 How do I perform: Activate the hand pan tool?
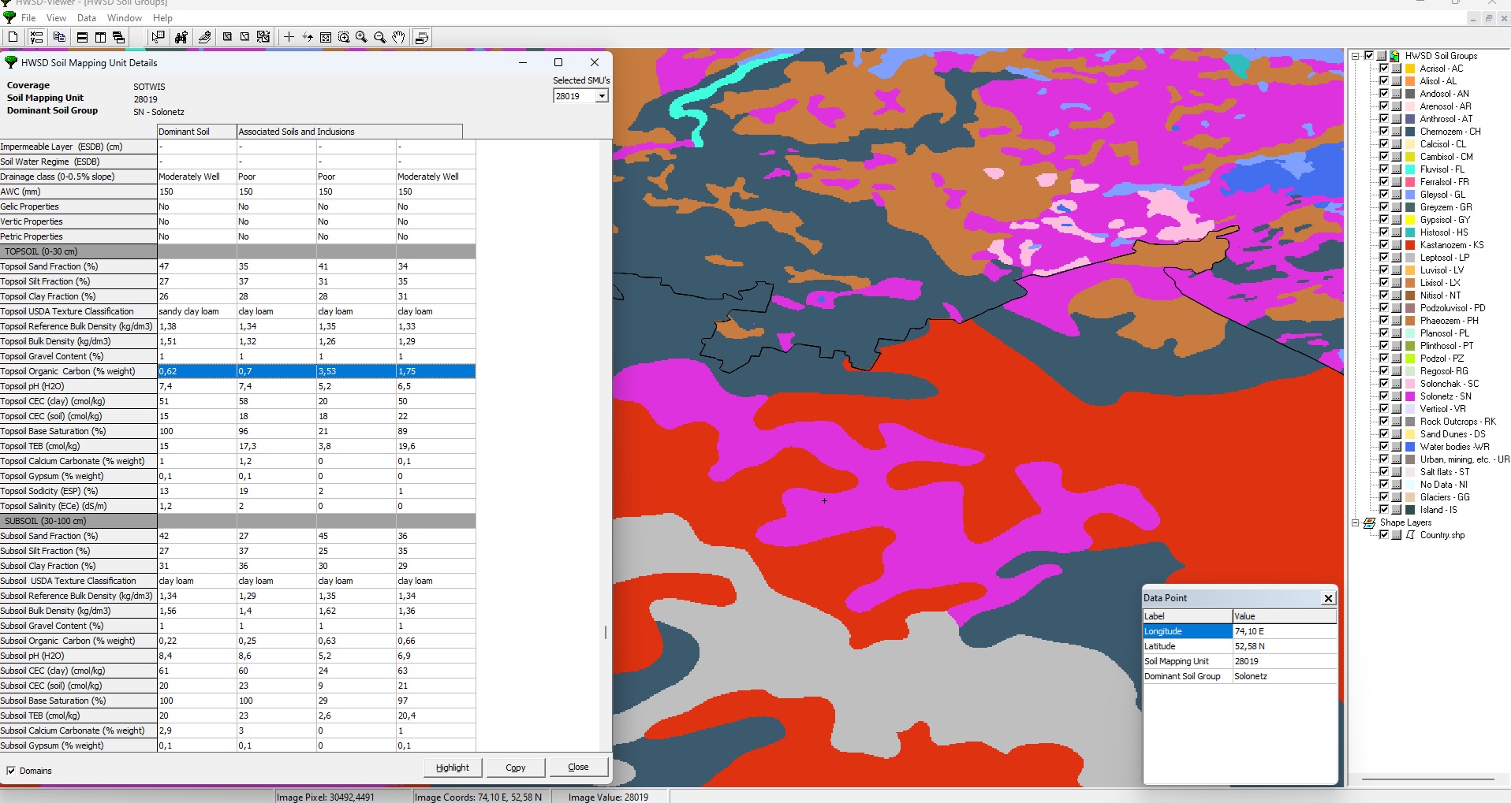coord(399,37)
